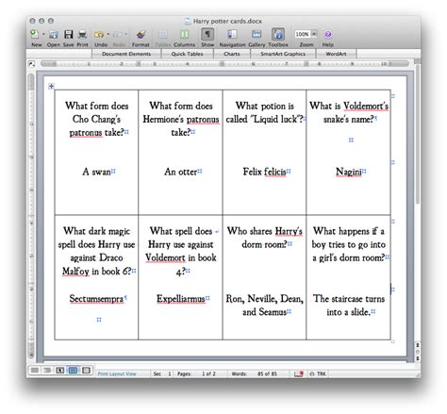Click Words 85 of 85 status entry
Screen dimensions: 447x414
click(x=255, y=373)
